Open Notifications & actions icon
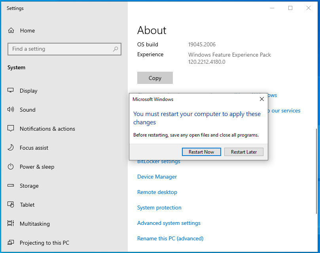Screen dimensions: 320x253 pyautogui.click(x=11, y=129)
